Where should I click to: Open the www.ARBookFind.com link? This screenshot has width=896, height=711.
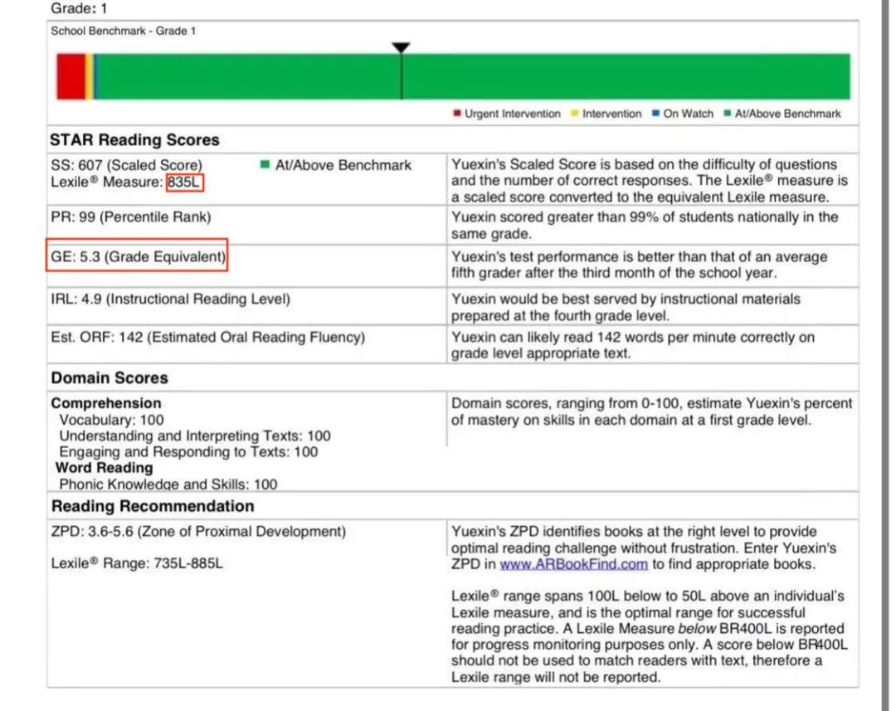tap(573, 564)
